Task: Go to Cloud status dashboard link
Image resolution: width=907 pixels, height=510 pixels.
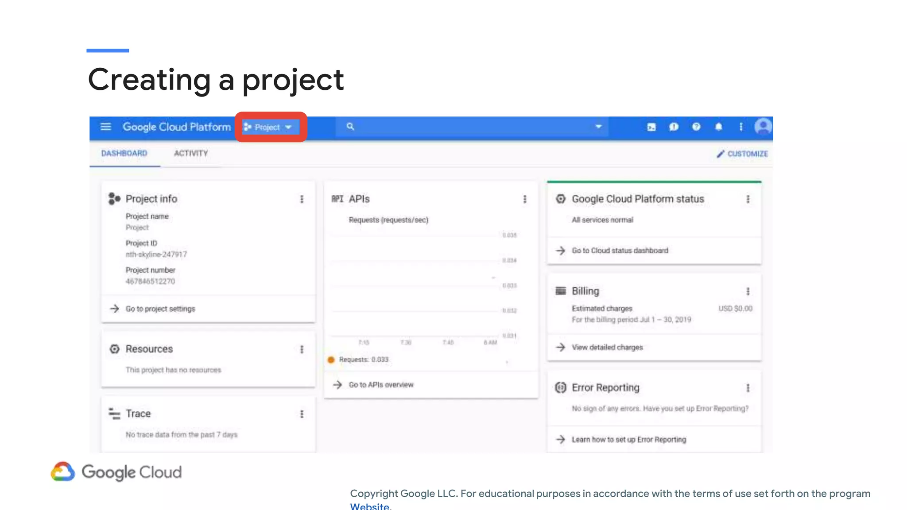Action: pos(620,251)
